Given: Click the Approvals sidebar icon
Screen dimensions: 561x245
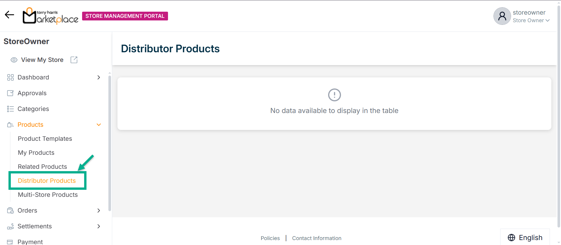Looking at the screenshot, I should [10, 93].
